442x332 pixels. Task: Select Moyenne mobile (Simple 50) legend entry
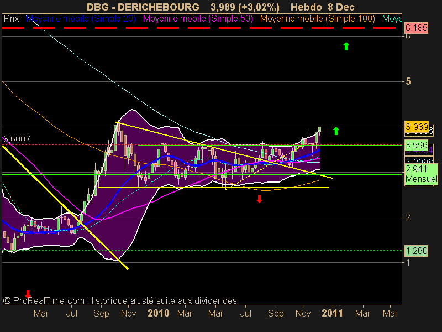pyautogui.click(x=198, y=19)
